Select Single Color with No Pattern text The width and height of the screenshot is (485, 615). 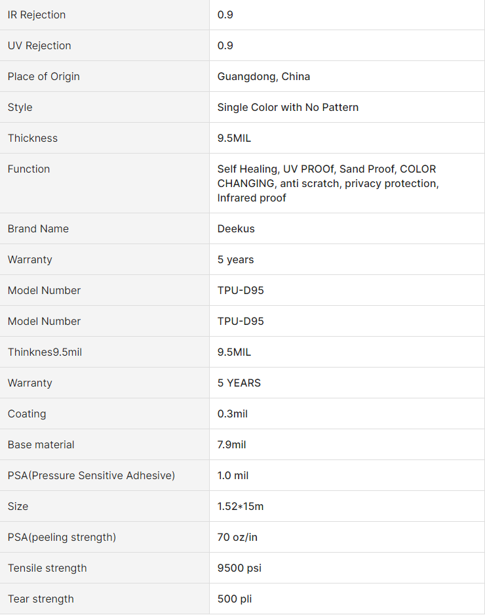click(x=288, y=107)
